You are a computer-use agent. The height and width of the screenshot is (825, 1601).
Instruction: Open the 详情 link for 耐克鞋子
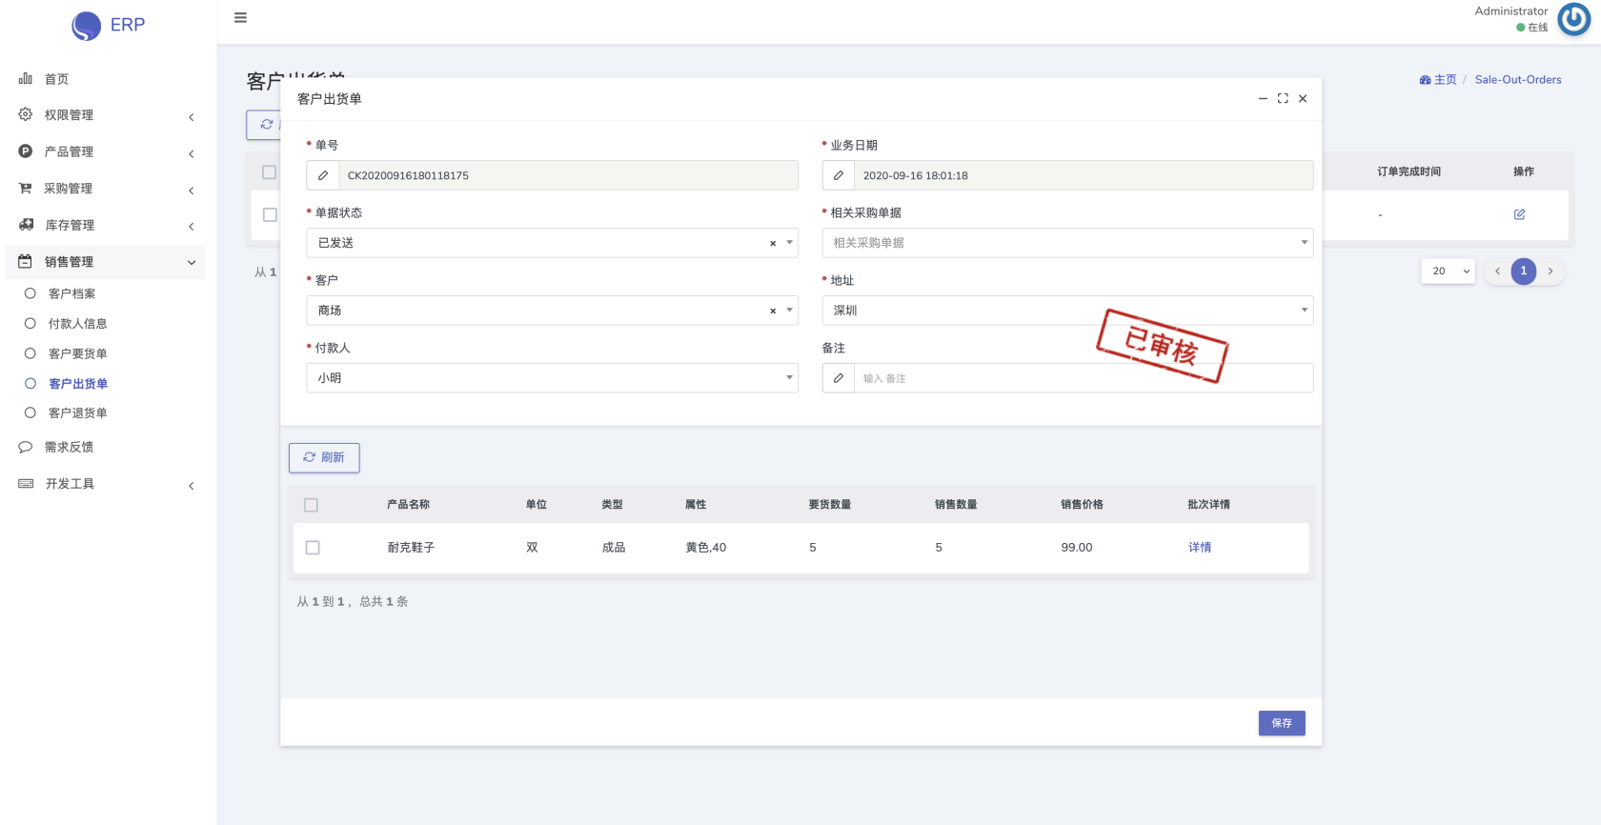[1200, 548]
